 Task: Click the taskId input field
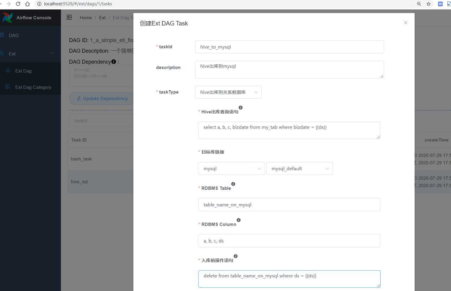(x=289, y=47)
